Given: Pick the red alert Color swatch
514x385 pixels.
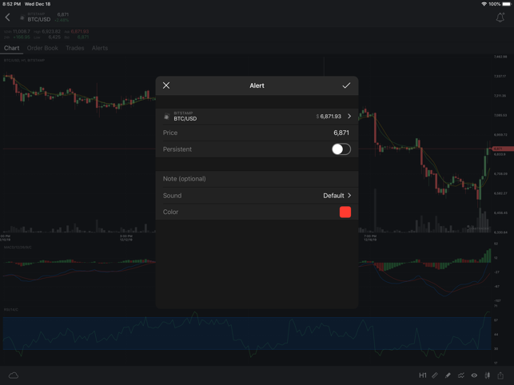Looking at the screenshot, I should click(x=345, y=212).
